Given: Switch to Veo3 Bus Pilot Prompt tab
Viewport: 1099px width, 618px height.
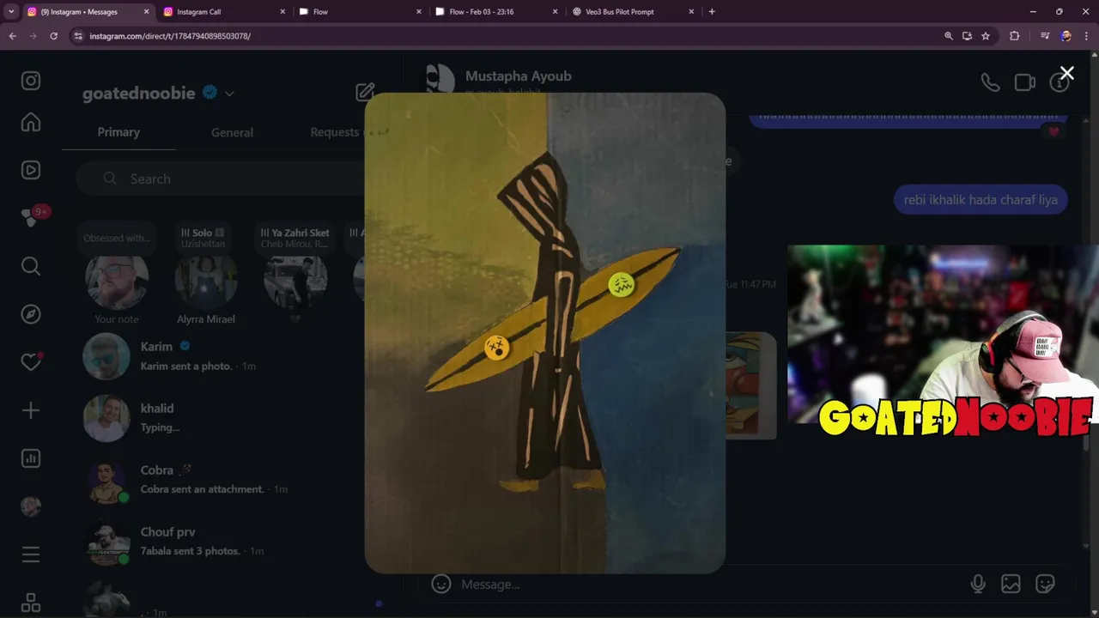Looking at the screenshot, I should (632, 12).
